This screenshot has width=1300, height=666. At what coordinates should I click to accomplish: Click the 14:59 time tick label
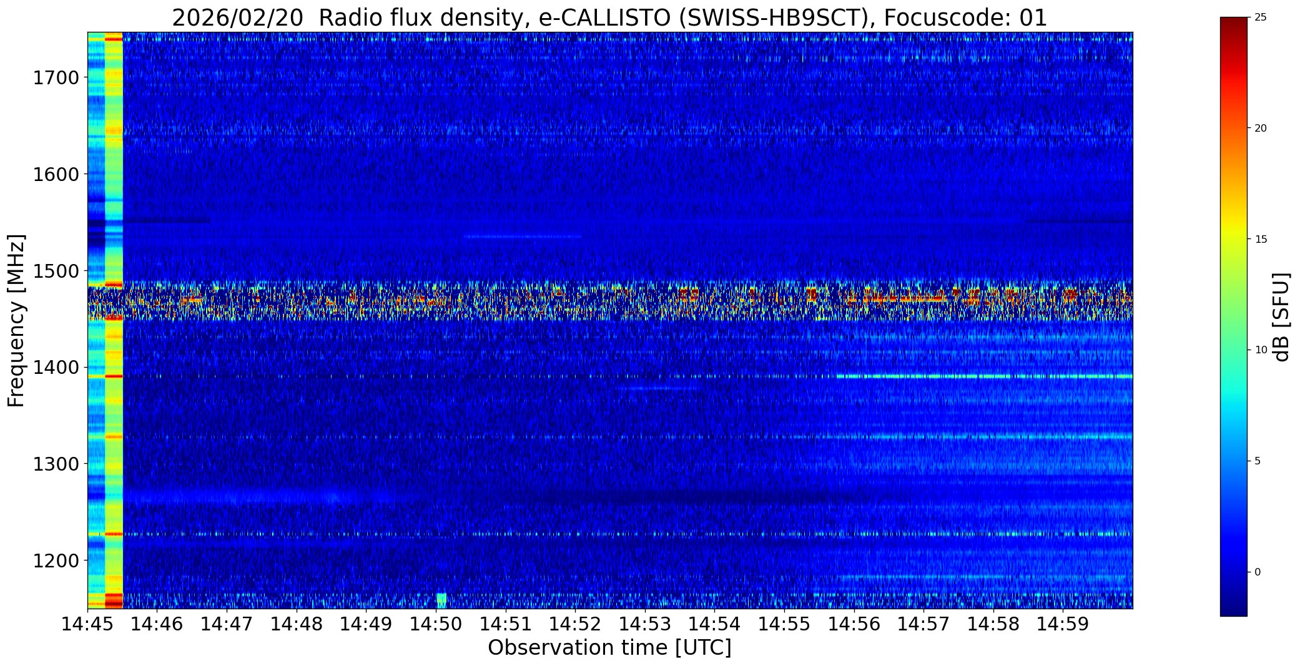(1063, 624)
